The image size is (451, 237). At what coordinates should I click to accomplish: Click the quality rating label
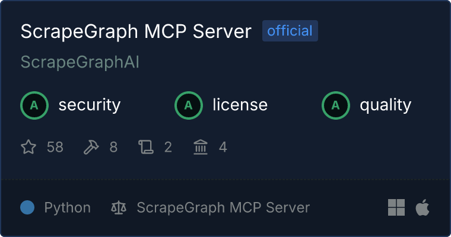pos(385,105)
